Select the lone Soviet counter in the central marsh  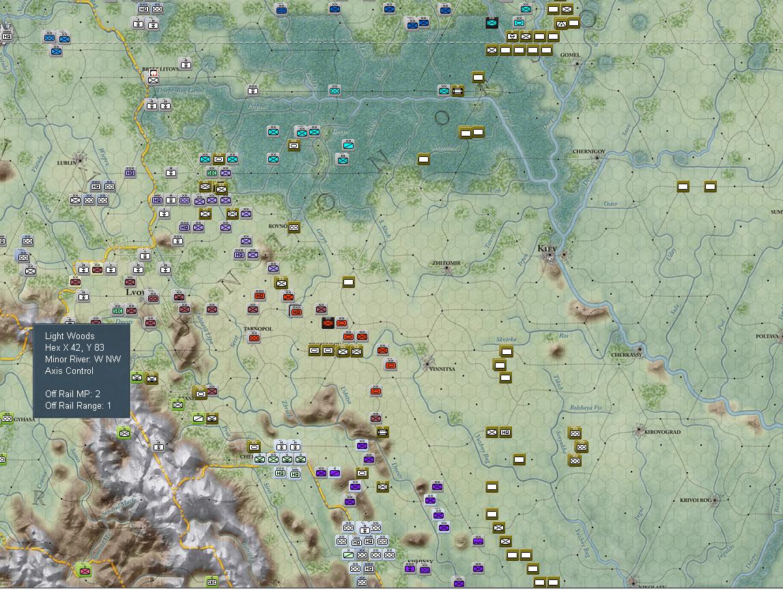point(423,159)
